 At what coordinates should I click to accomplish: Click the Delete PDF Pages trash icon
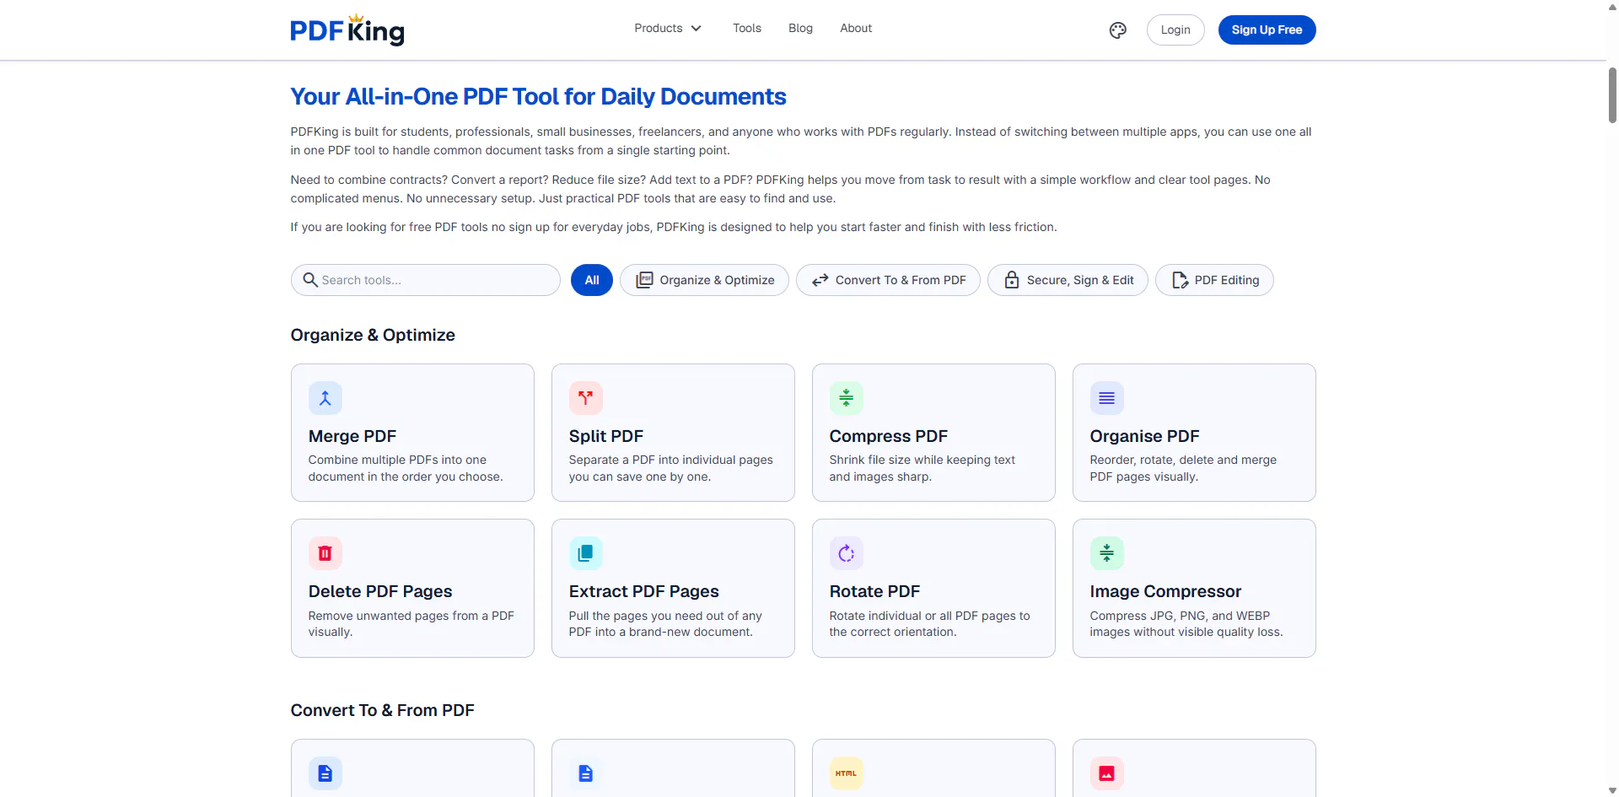[x=325, y=553]
